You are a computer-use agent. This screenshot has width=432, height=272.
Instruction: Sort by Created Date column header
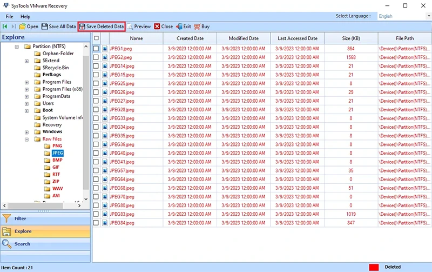click(190, 38)
